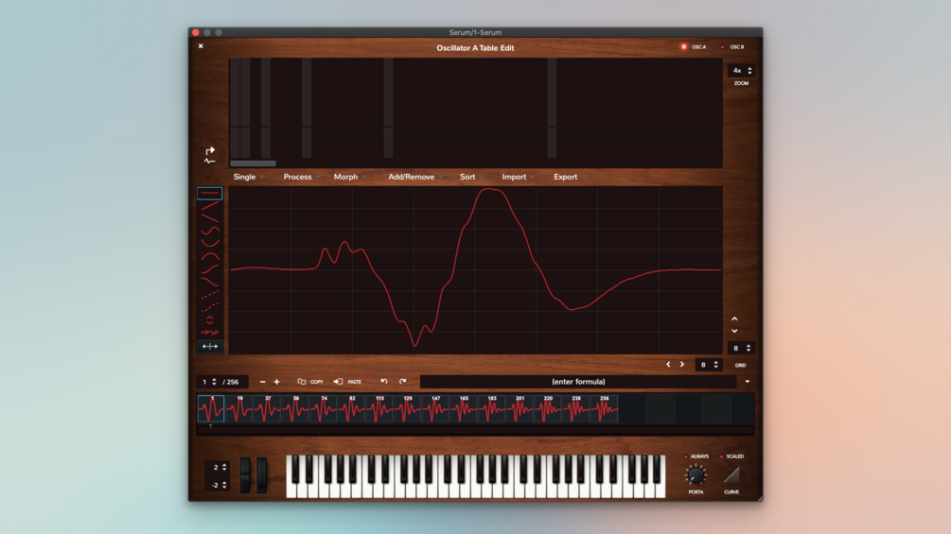Open the Sort menu
Image resolution: width=951 pixels, height=534 pixels.
pyautogui.click(x=471, y=177)
